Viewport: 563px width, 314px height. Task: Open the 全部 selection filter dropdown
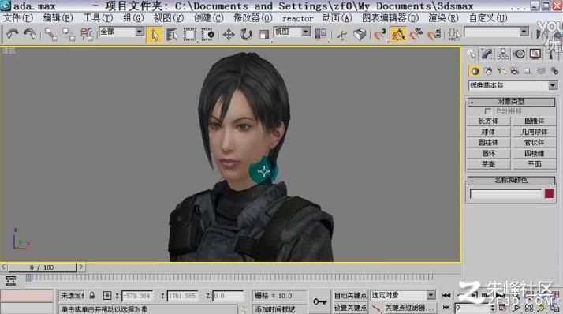pyautogui.click(x=121, y=32)
